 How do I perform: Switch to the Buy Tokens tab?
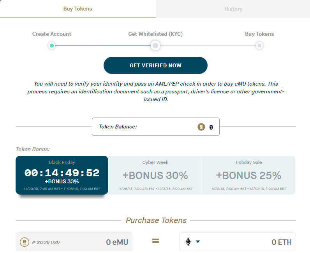pyautogui.click(x=78, y=9)
